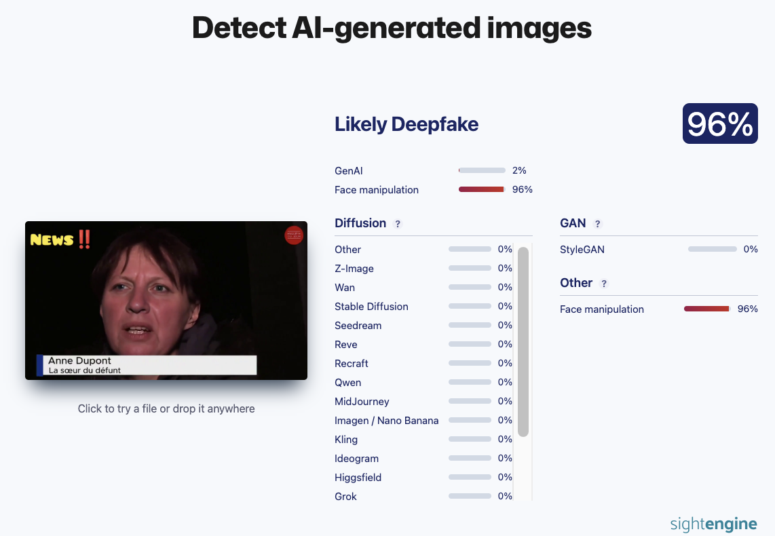The image size is (775, 536).
Task: Click the GenAI 2% progress bar
Action: 481,170
